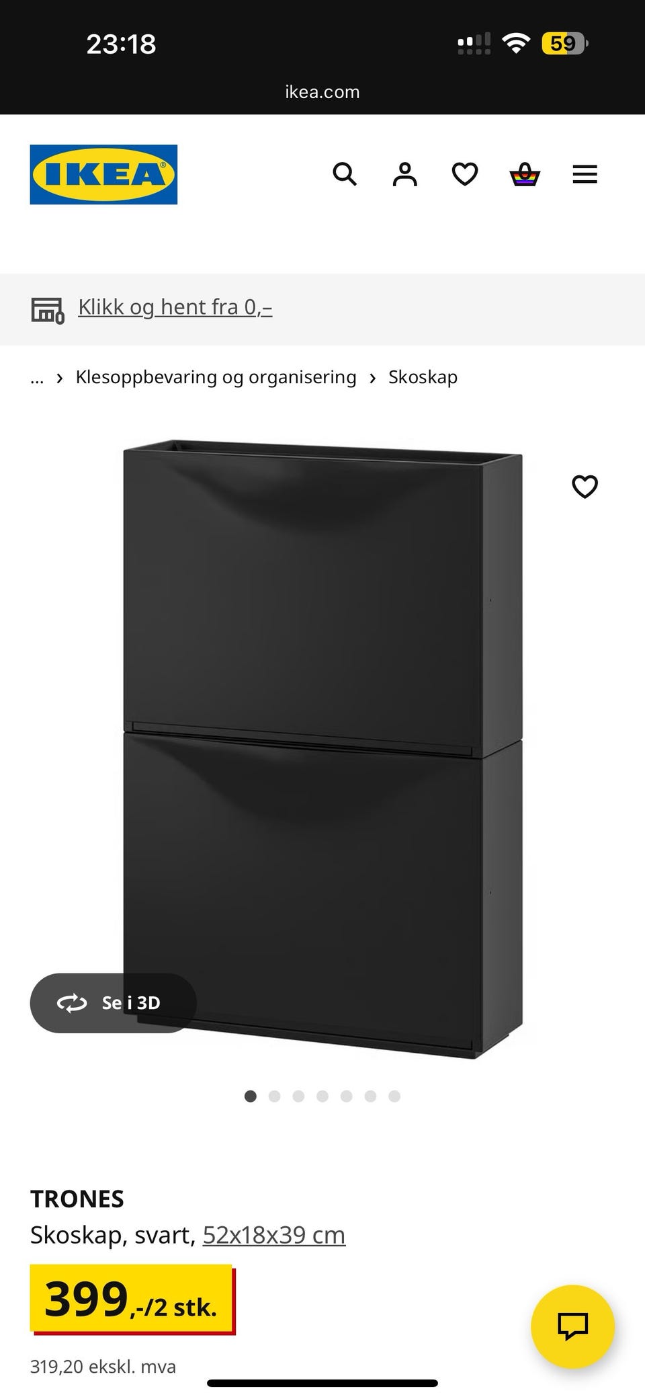This screenshot has height=1399, width=645.
Task: Open the favorites heart in header
Action: pos(464,174)
